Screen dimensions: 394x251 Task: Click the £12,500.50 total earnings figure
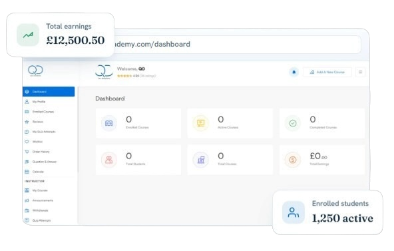(x=75, y=40)
